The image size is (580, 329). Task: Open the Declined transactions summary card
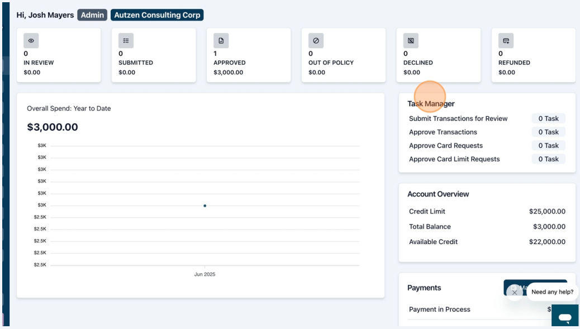(x=439, y=55)
